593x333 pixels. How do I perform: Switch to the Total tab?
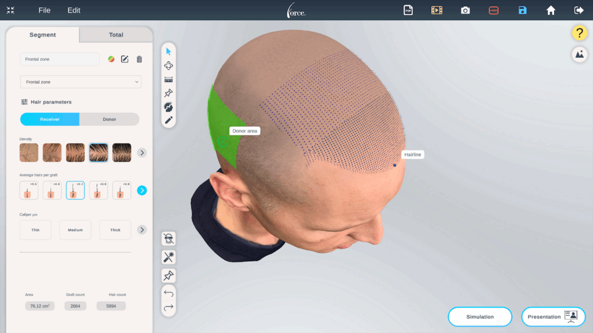coord(115,35)
